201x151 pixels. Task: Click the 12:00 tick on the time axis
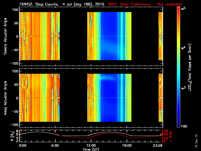(91, 145)
